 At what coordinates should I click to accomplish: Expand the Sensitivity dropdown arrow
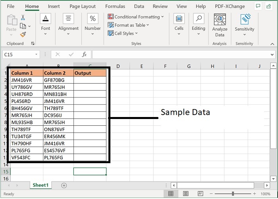point(245,35)
